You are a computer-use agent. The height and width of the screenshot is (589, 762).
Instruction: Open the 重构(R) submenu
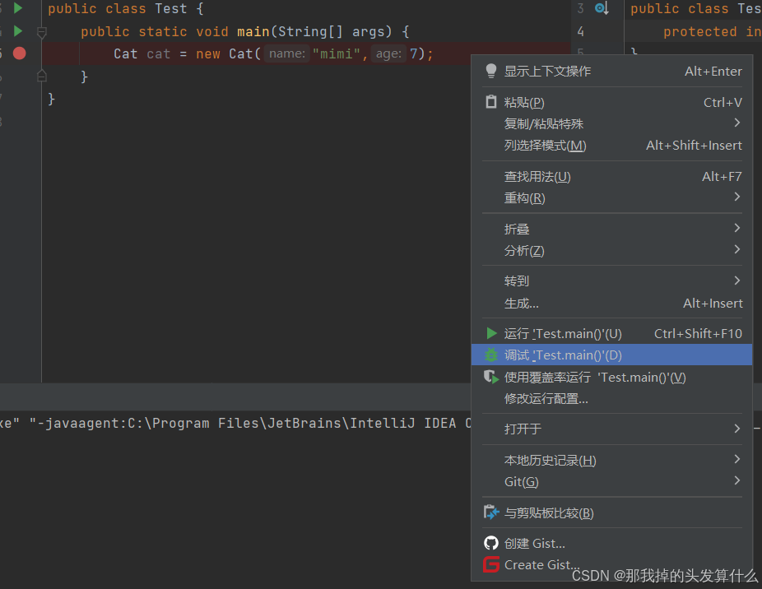coord(612,197)
